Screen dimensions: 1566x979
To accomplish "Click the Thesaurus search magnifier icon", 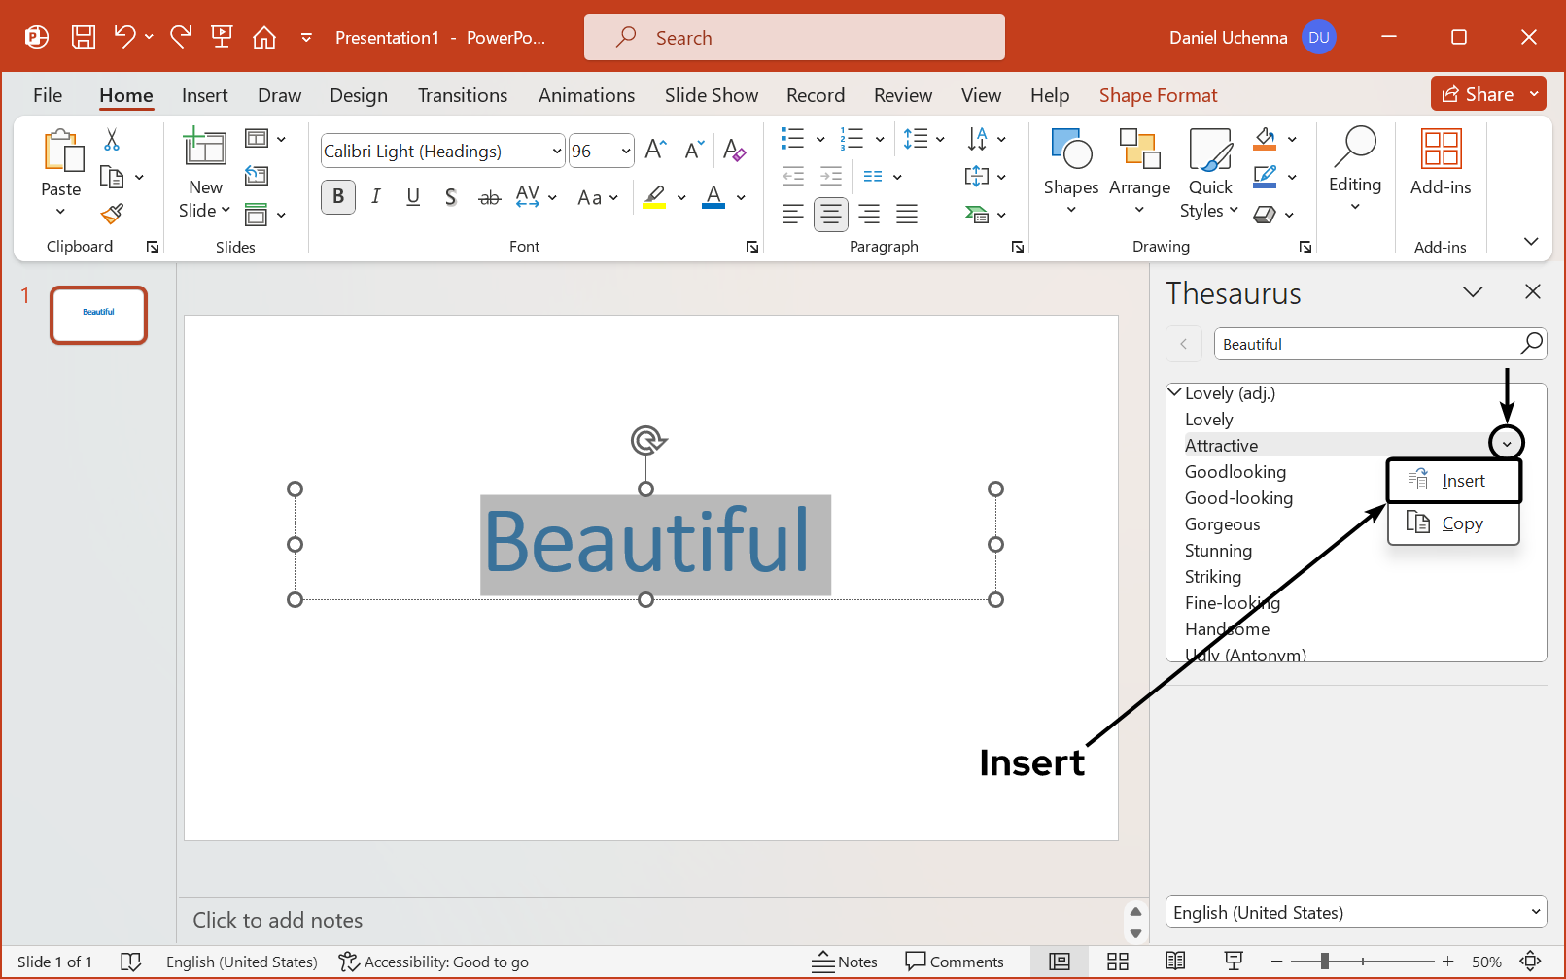I will (1531, 344).
